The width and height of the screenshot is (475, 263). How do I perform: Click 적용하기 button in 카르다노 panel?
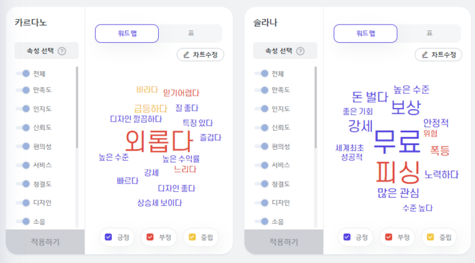(45, 242)
